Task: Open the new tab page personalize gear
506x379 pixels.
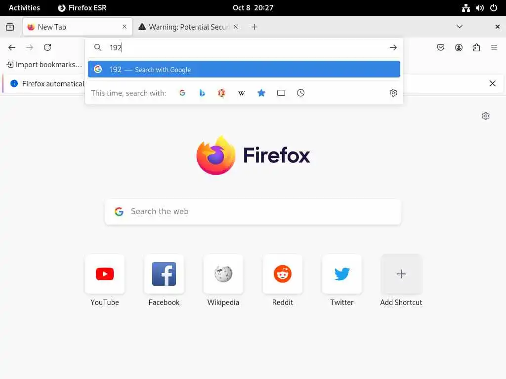Action: coord(486,115)
